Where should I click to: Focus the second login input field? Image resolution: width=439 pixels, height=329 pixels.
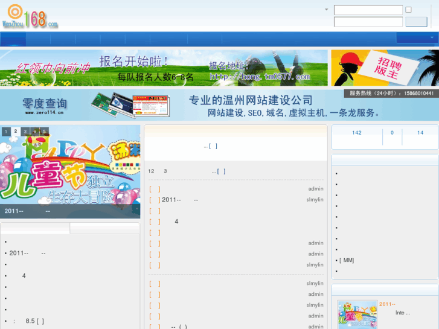coord(368,22)
